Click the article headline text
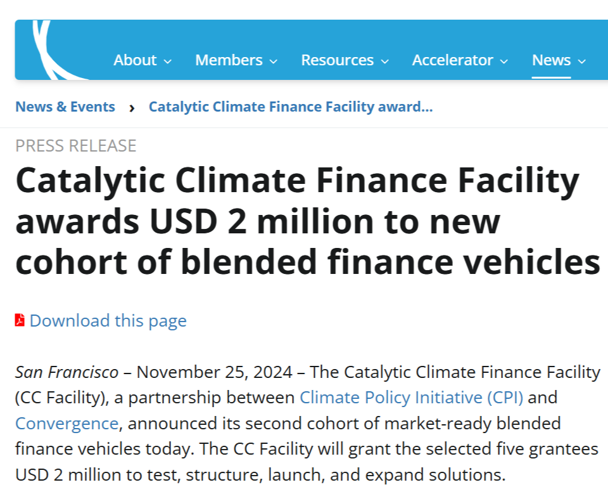 pos(308,221)
